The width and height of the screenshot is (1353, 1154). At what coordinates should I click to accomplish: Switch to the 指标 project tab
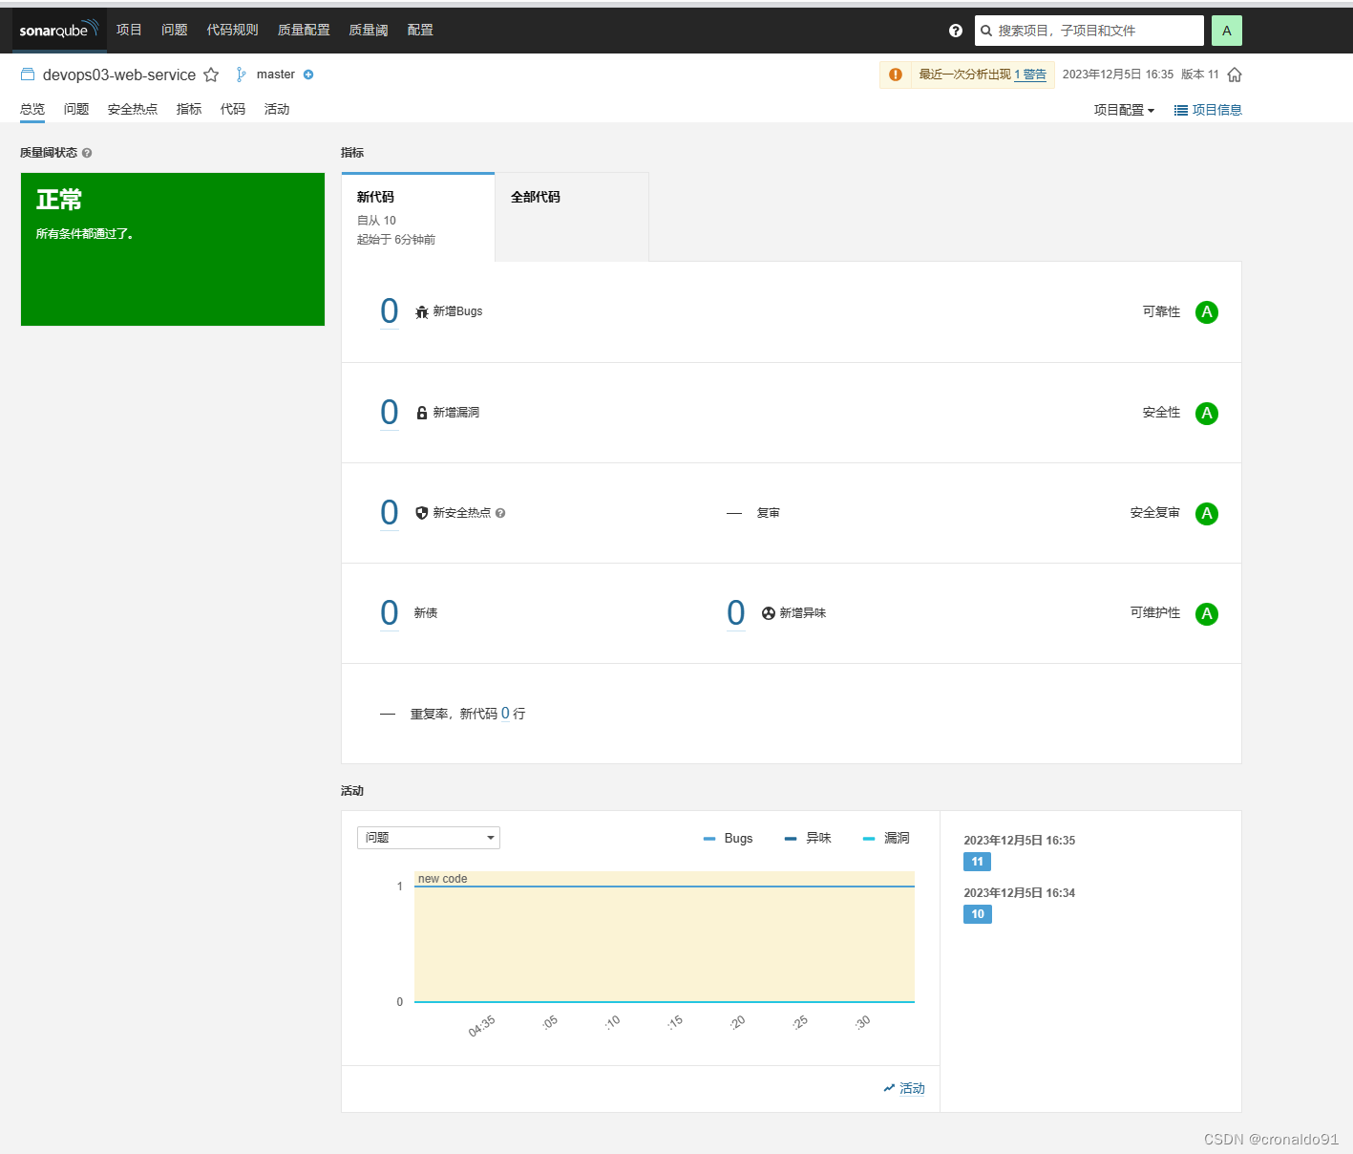pyautogui.click(x=189, y=109)
